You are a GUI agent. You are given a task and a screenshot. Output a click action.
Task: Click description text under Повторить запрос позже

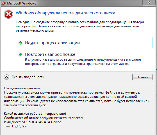pyautogui.click(x=83, y=62)
